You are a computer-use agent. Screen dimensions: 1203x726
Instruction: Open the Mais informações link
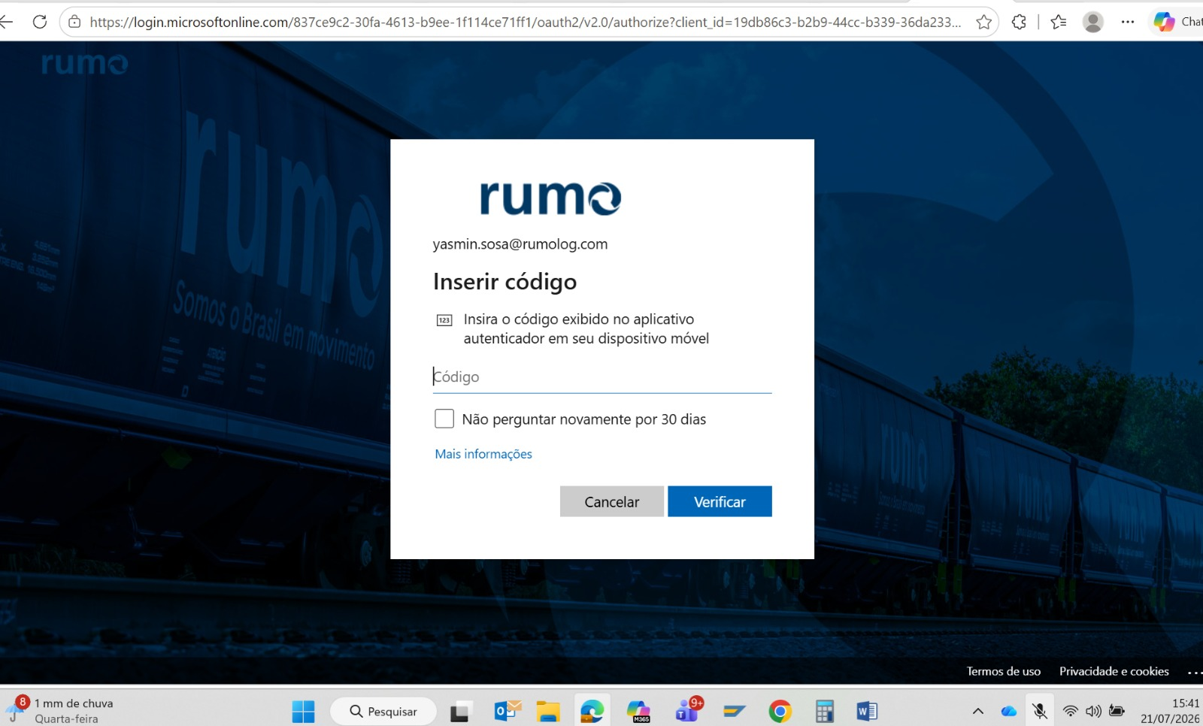point(483,454)
